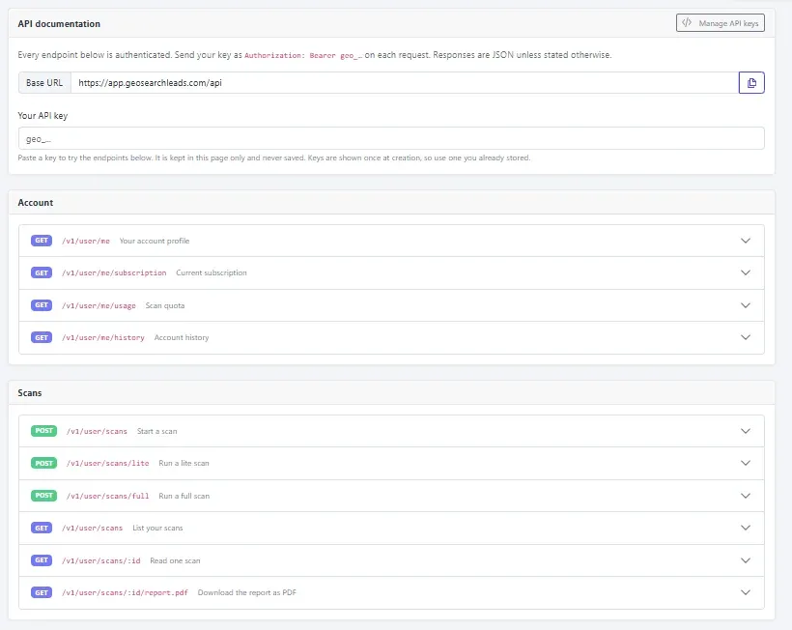Expand the Read one scan chevron
The image size is (792, 630).
point(745,560)
